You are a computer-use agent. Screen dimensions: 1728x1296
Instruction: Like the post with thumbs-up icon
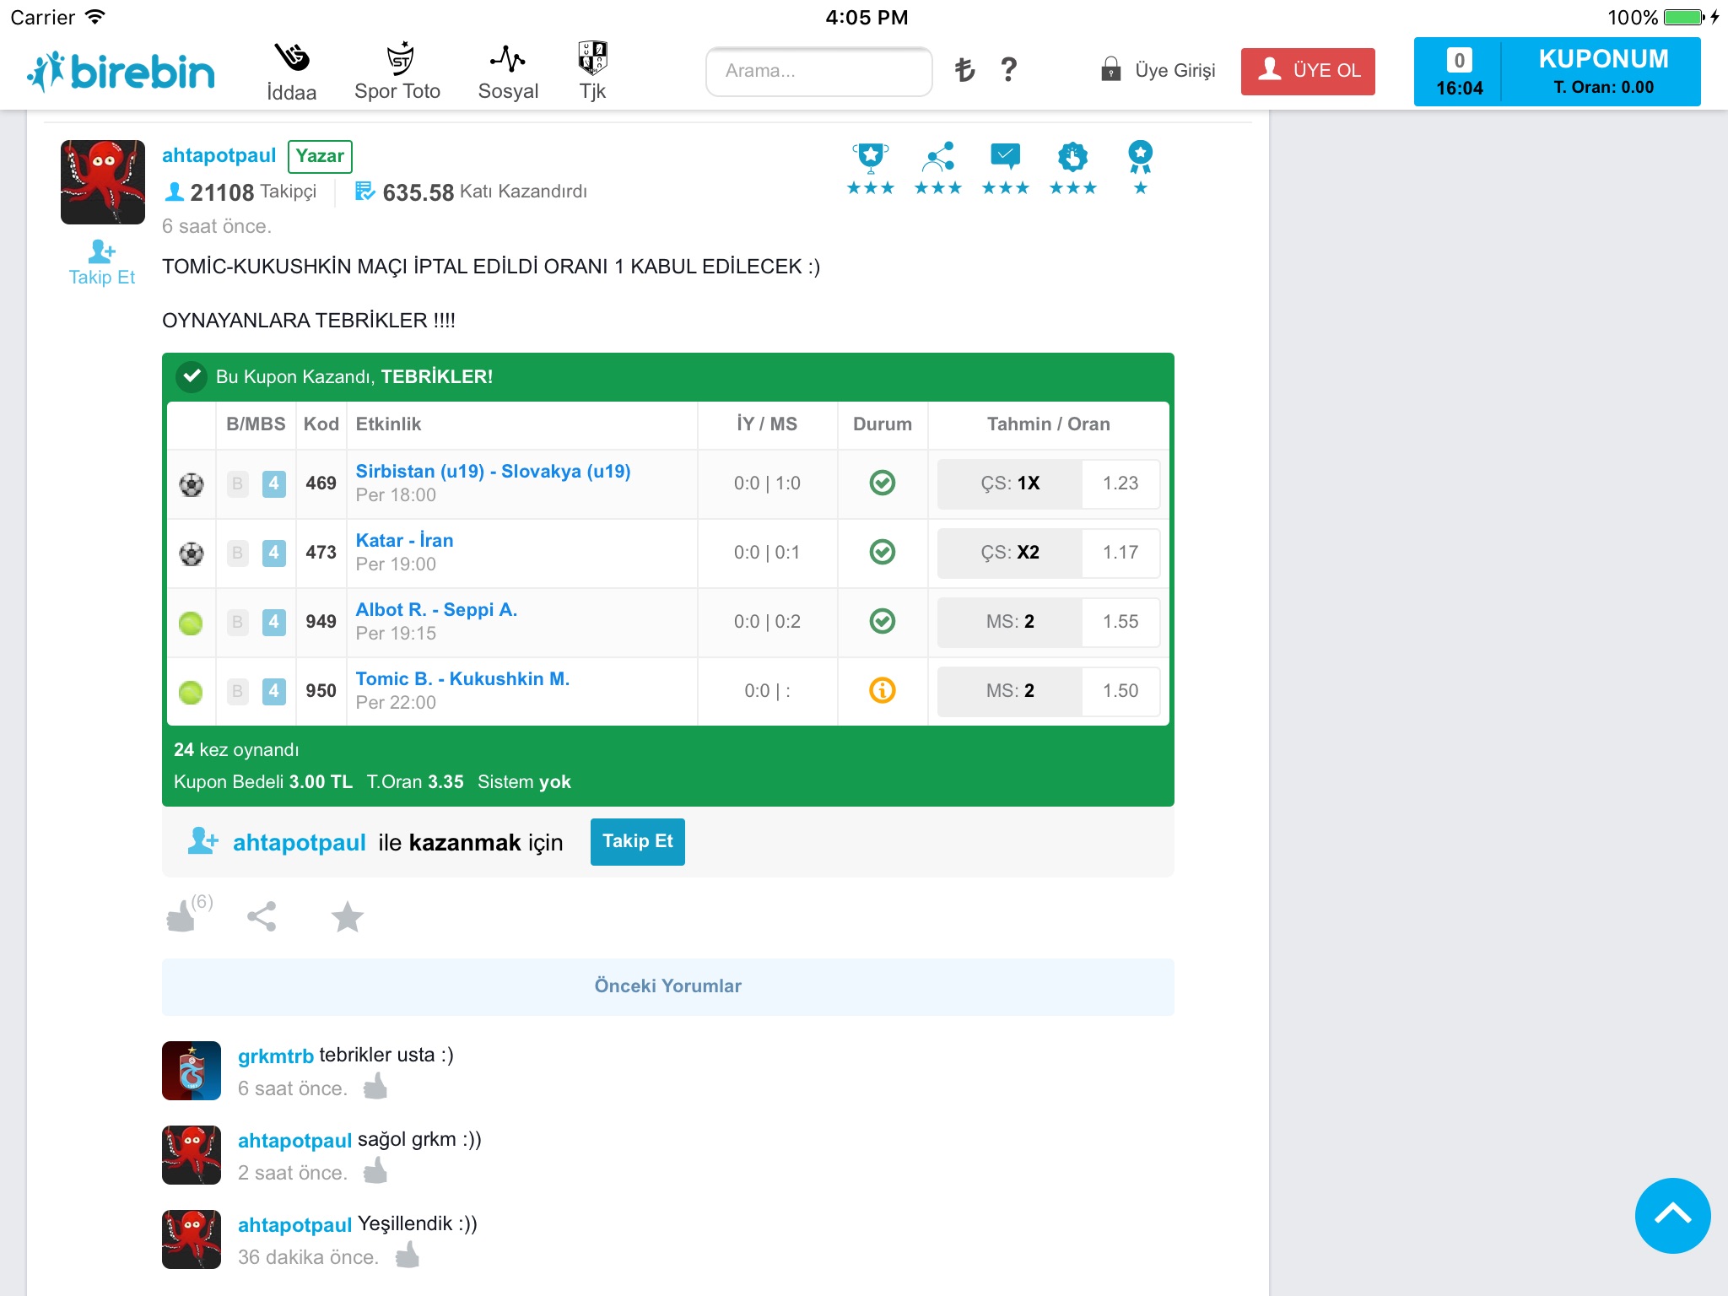(181, 916)
